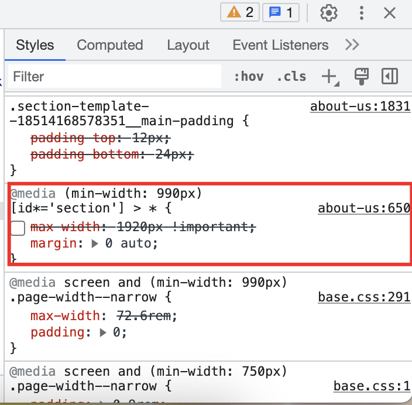Expand the margin shorthand triangle
The width and height of the screenshot is (412, 405).
(x=95, y=243)
